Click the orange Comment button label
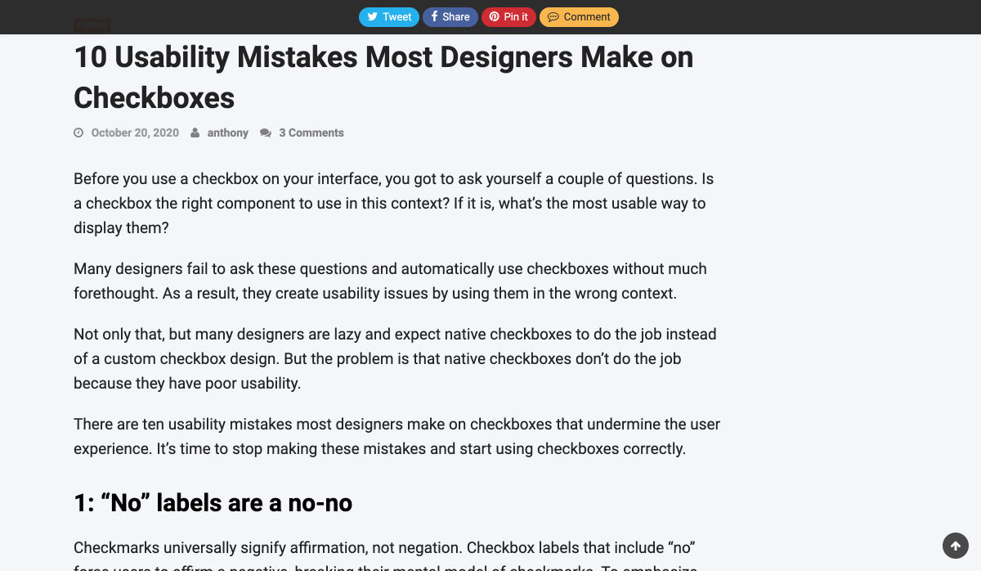This screenshot has width=981, height=571. pyautogui.click(x=587, y=17)
